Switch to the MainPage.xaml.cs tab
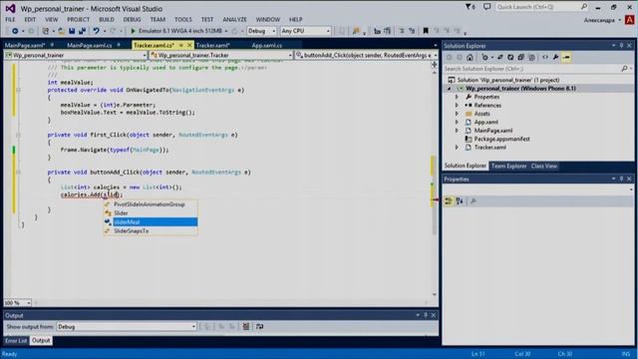638x359 pixels. [x=90, y=45]
